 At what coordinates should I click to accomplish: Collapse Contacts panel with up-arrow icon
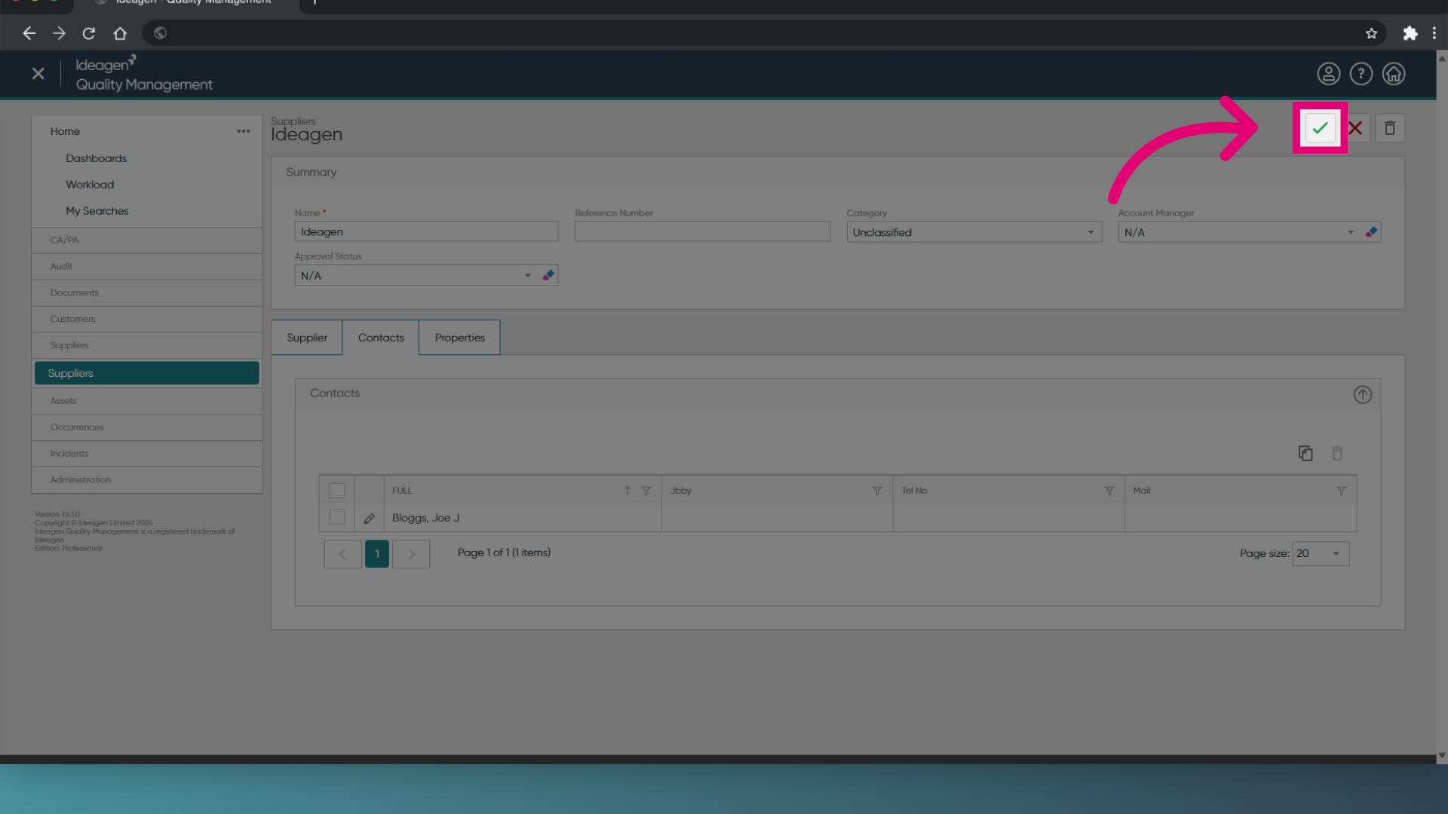click(1363, 395)
